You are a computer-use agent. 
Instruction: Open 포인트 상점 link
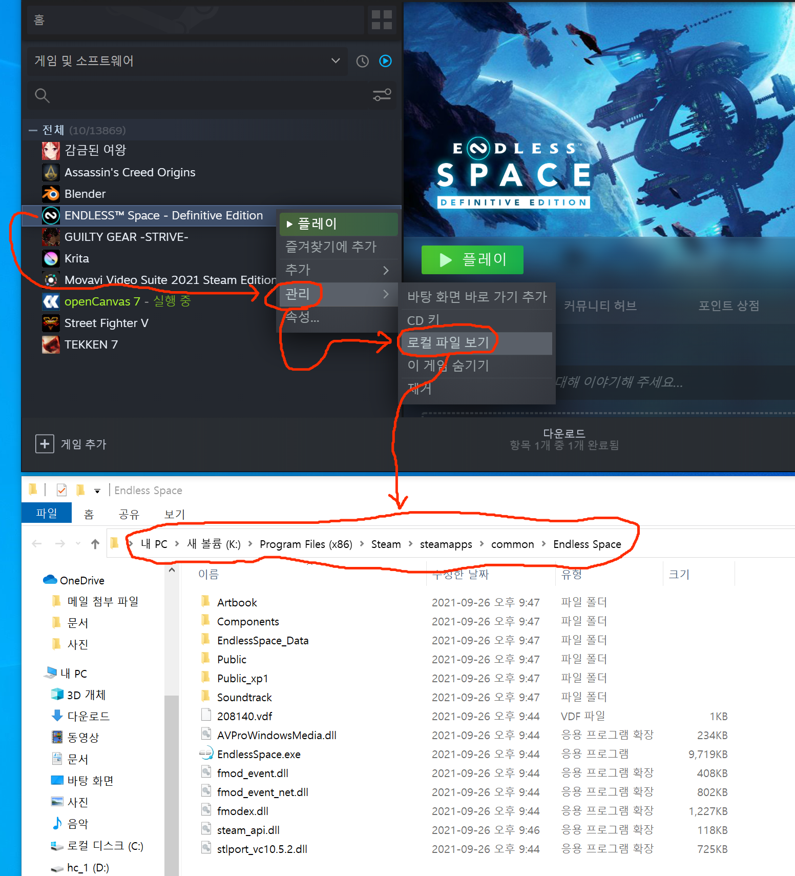coord(729,306)
